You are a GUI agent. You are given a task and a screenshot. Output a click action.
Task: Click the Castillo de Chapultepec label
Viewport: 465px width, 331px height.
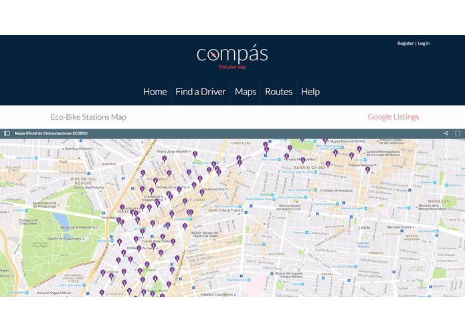point(66,239)
